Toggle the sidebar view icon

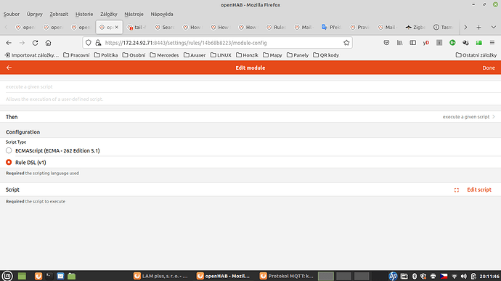[x=413, y=43]
